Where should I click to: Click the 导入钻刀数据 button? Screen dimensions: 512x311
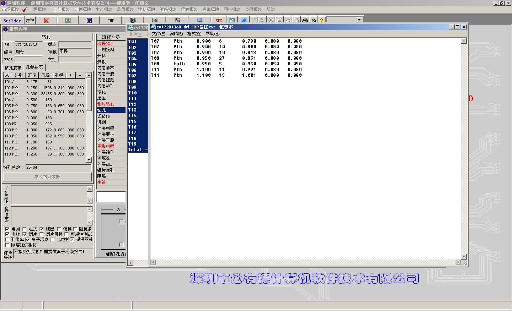pyautogui.click(x=47, y=176)
